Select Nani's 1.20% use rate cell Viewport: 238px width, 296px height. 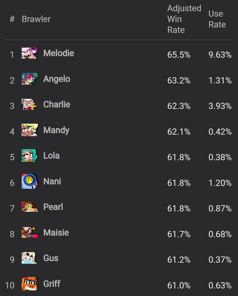coord(220,183)
